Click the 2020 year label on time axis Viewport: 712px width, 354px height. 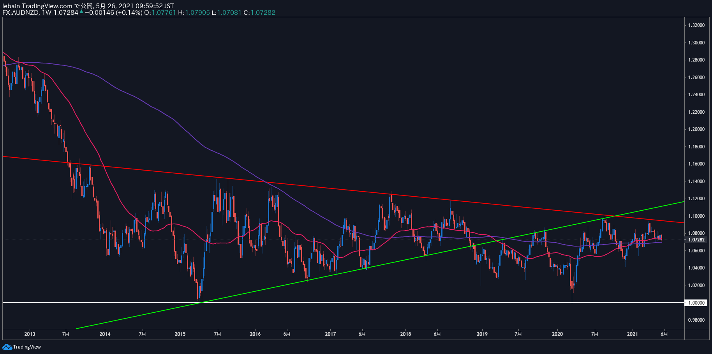(x=557, y=334)
